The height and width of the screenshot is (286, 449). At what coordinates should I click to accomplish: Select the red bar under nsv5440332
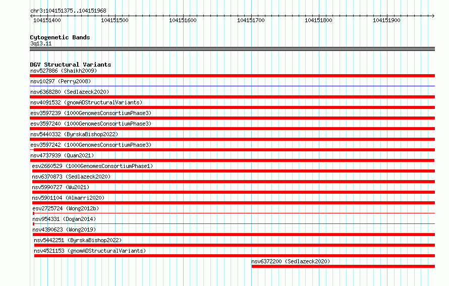(232, 139)
